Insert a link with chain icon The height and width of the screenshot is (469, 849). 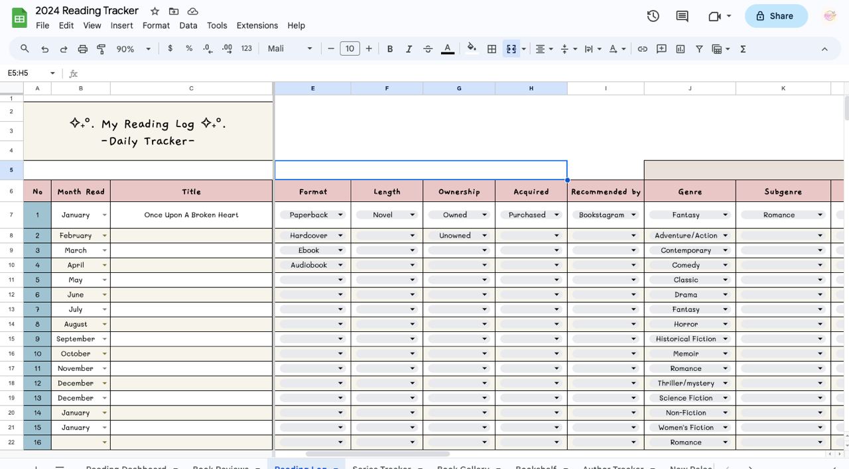(642, 49)
